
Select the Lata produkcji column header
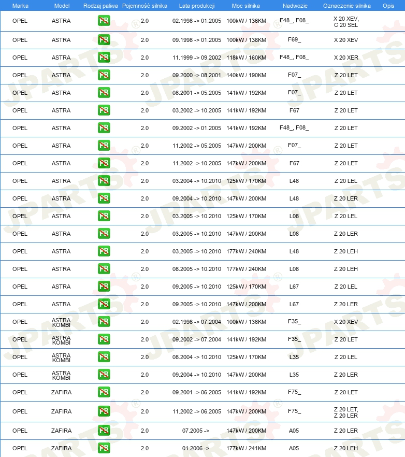click(x=197, y=6)
